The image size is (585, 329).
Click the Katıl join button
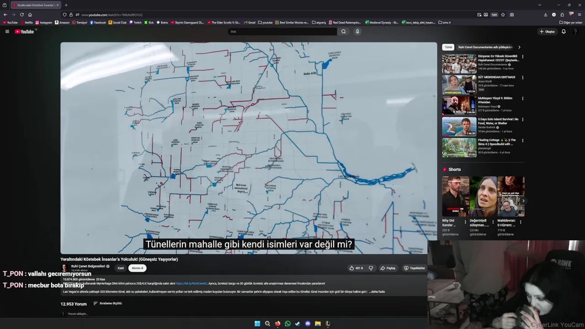pos(121,268)
